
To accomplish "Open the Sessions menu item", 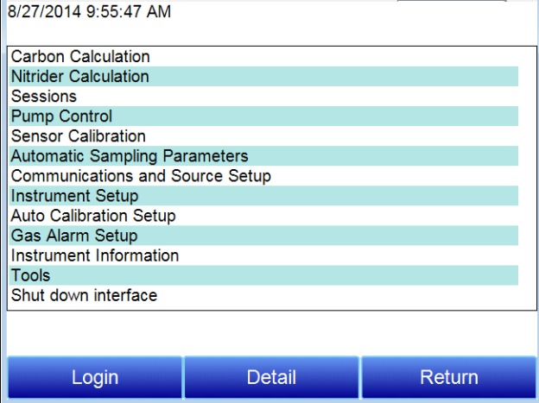I will tap(44, 97).
